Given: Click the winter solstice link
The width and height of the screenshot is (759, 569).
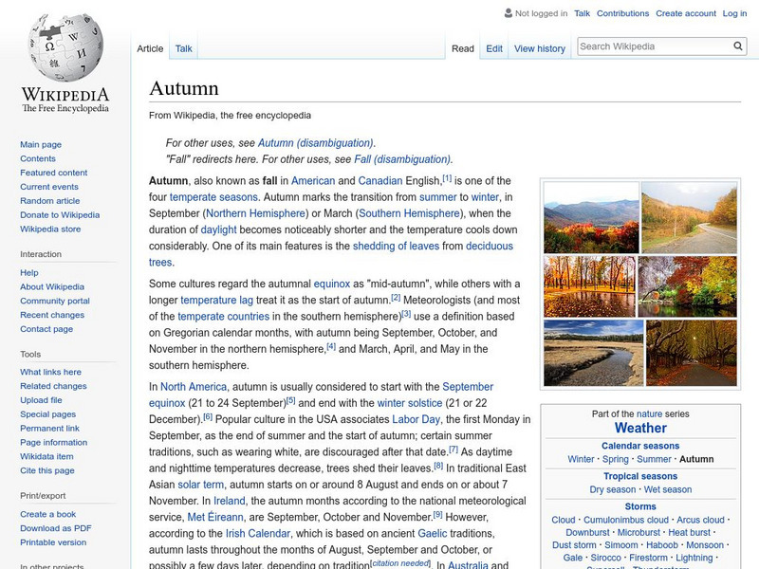Looking at the screenshot, I should 410,403.
